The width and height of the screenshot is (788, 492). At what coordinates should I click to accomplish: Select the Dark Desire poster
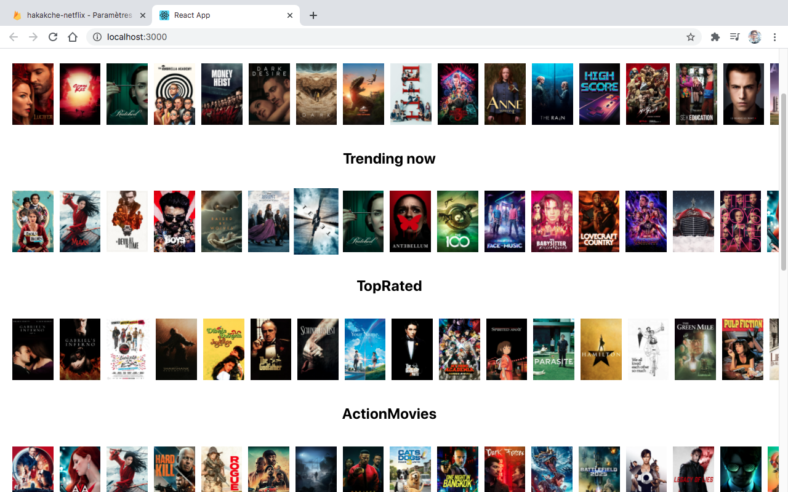coord(269,94)
